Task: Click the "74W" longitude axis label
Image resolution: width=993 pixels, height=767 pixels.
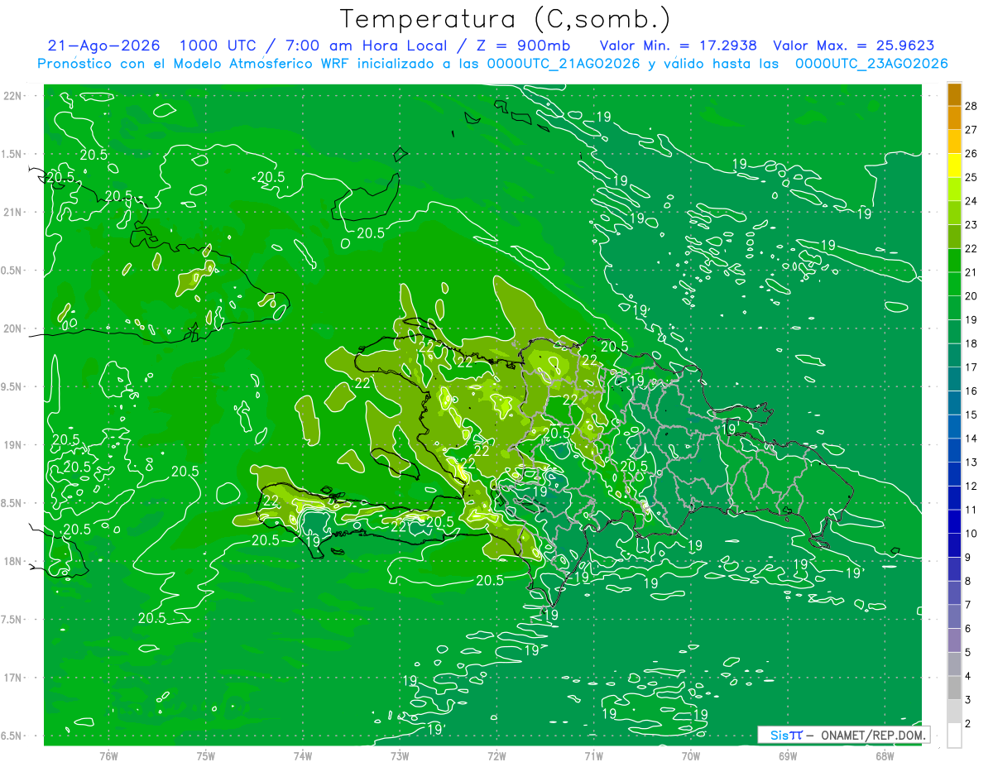Action: [303, 756]
